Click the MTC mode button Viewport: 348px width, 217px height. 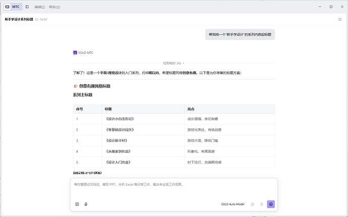pyautogui.click(x=13, y=7)
